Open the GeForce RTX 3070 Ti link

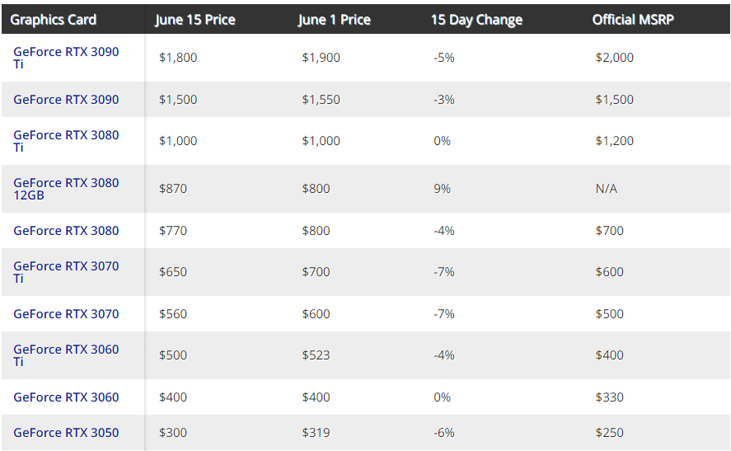coord(66,272)
